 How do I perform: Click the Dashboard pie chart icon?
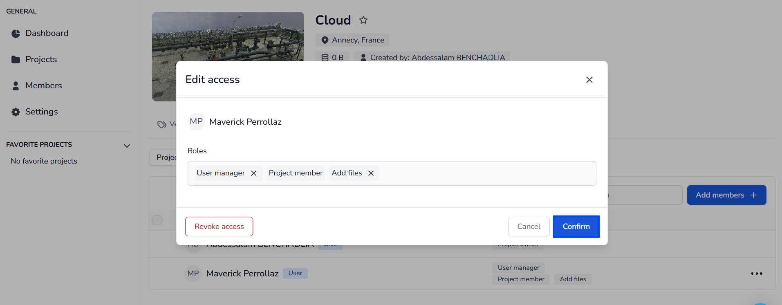pos(16,34)
